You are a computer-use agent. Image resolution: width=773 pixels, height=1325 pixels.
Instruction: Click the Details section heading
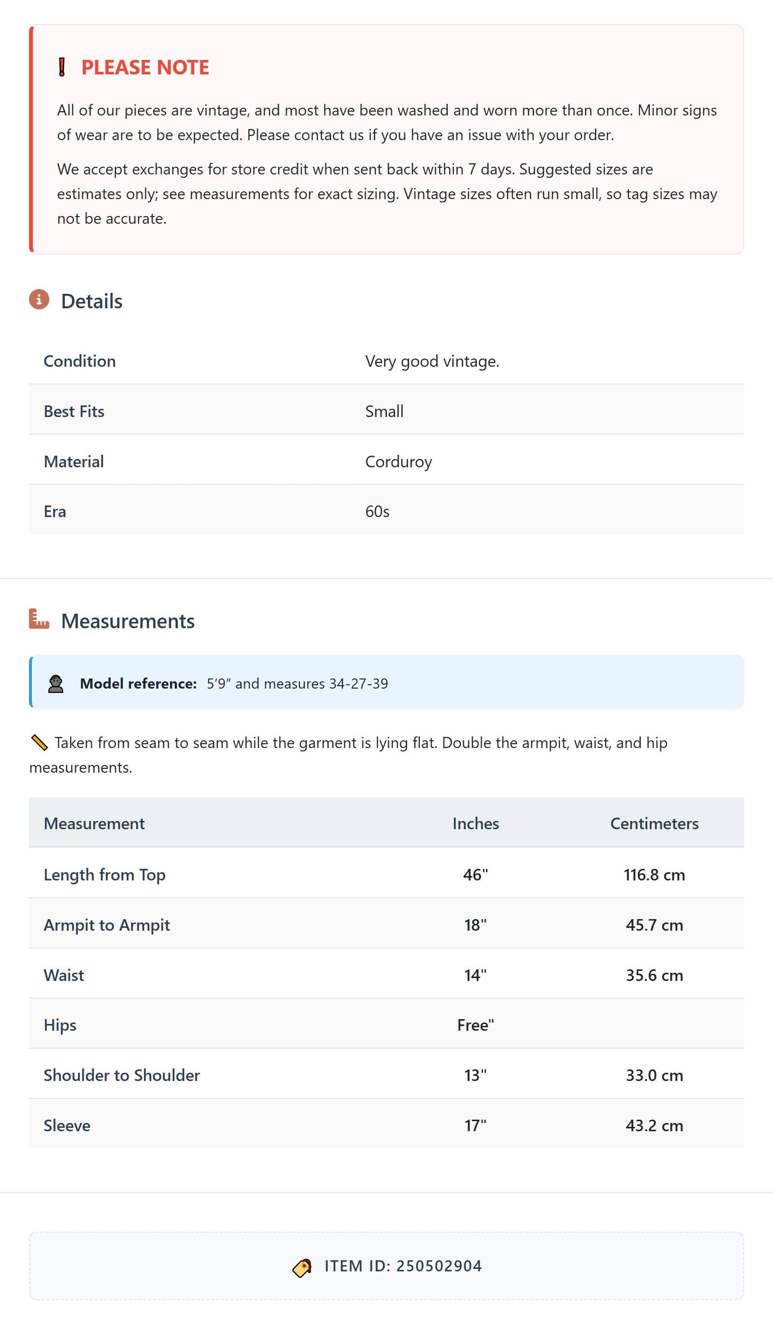91,301
